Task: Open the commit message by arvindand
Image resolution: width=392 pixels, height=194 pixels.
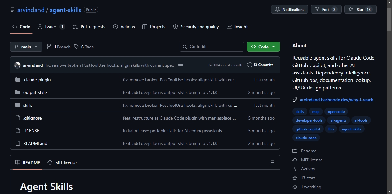Action: click(109, 65)
